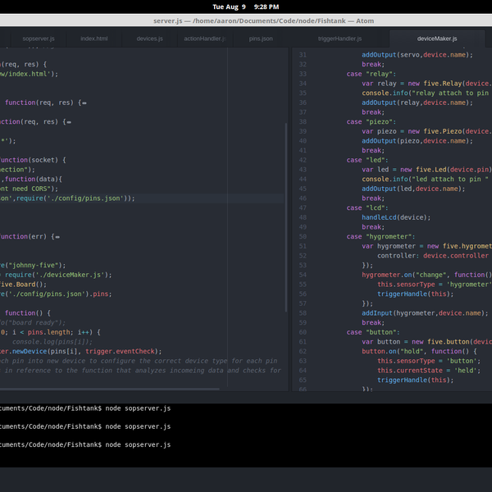492x492 pixels.
Task: Click line number 33 in the gutter
Action: tap(303, 74)
